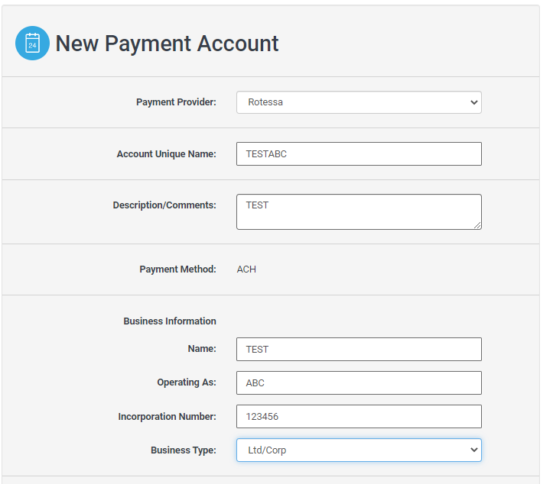553x484 pixels.
Task: Click inside the Description/Comments text area
Action: click(359, 211)
